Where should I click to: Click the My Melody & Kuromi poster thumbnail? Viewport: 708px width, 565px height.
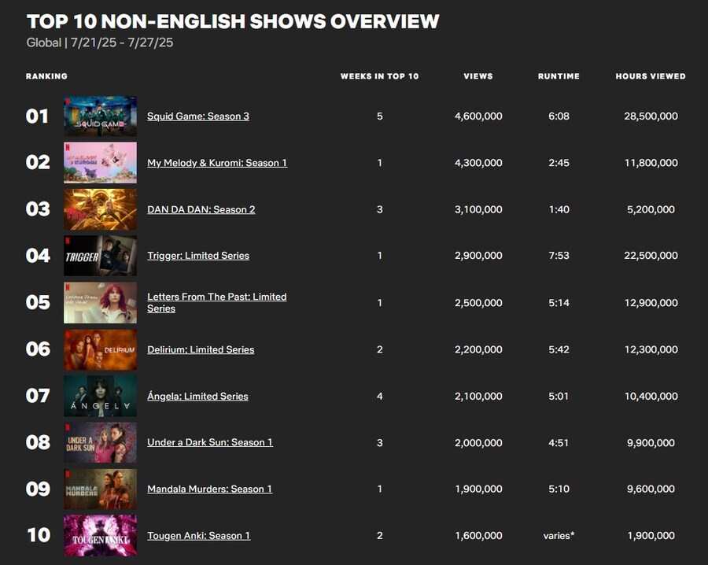(x=100, y=163)
